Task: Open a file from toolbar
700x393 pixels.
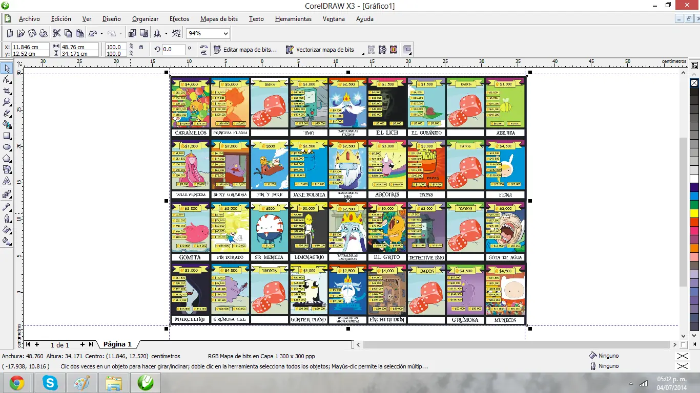Action: (x=20, y=33)
